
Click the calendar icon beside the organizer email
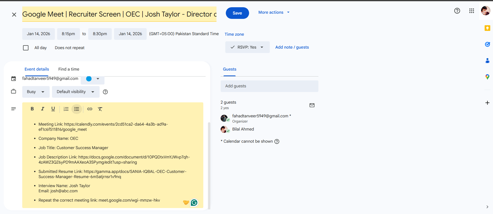point(13,79)
